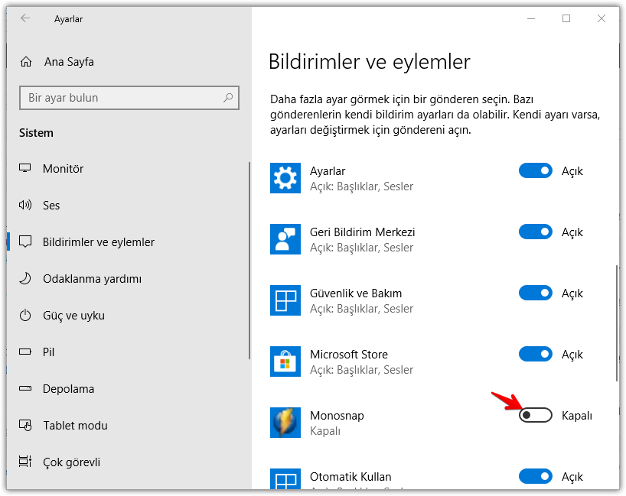Disable Otomatik Kullan notifications

pos(536,476)
